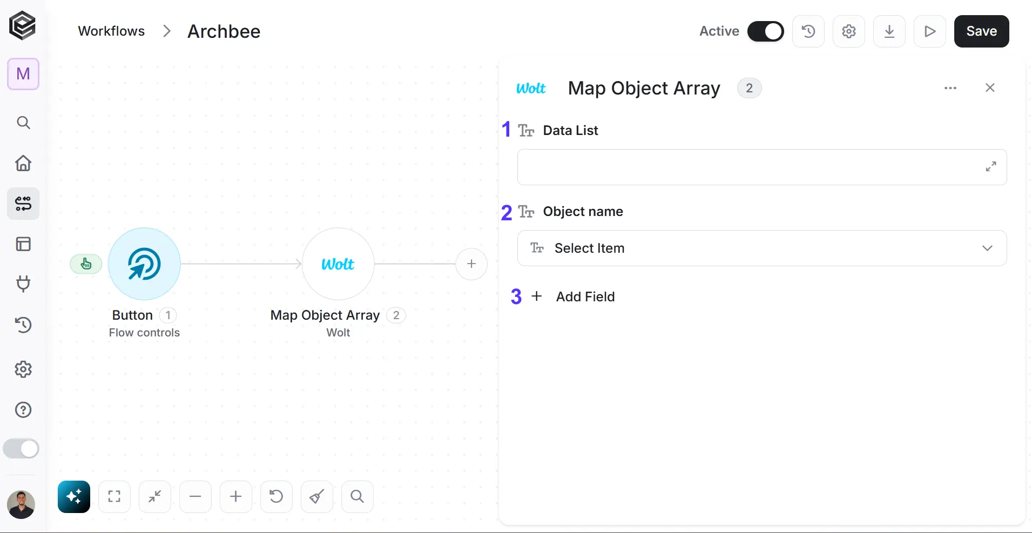Go to the Home icon in sidebar
Screen dimensions: 1032x533
23,163
